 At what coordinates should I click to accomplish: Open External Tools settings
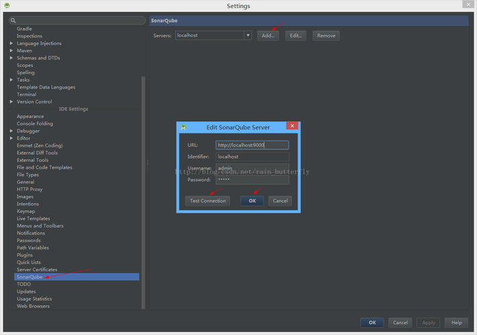pyautogui.click(x=33, y=160)
